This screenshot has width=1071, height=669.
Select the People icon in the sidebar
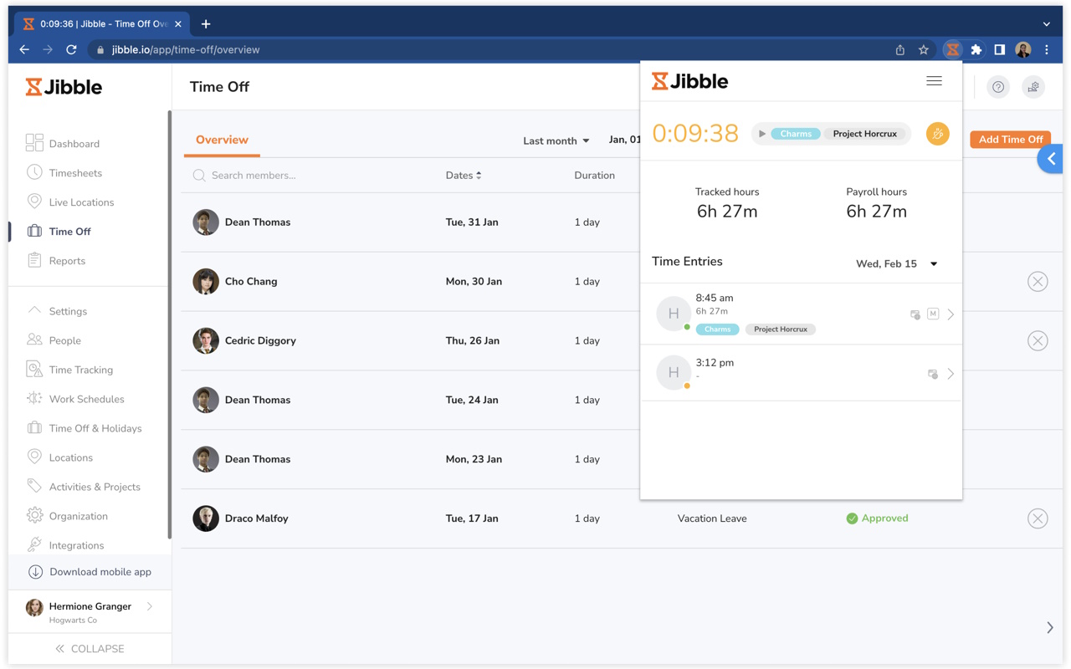pos(34,340)
